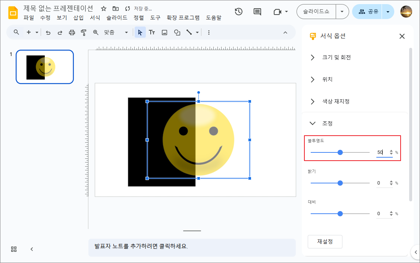Open the 정렬 menu

139,18
